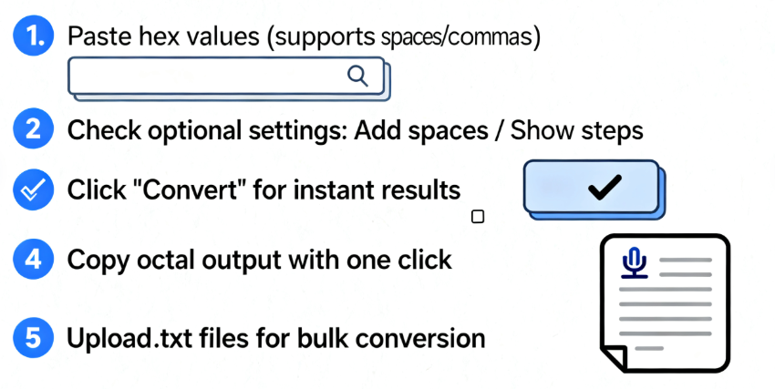Click the step 2 number badge
Viewport: 775px width, 389px height.
pyautogui.click(x=32, y=129)
